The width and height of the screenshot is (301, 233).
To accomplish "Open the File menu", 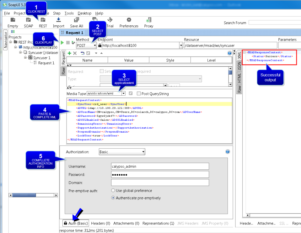I will (x=7, y=13).
